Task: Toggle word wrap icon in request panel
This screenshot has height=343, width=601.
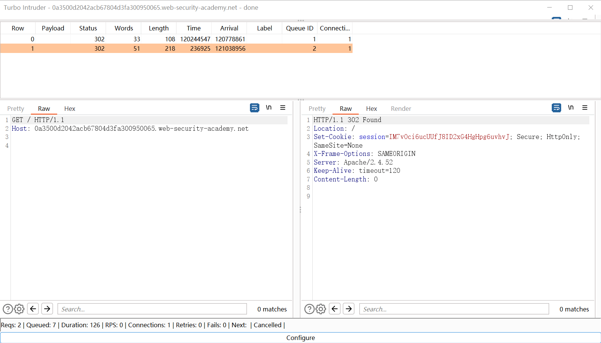Action: pyautogui.click(x=254, y=108)
